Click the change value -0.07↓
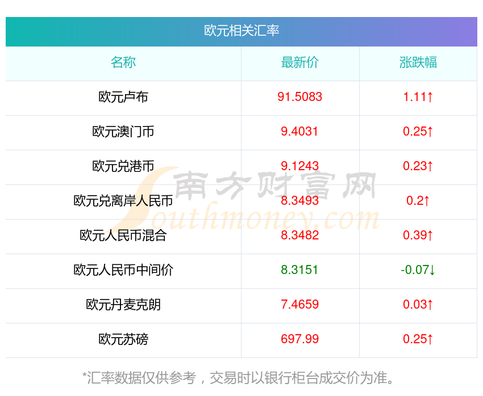The image size is (483, 396). 418,270
